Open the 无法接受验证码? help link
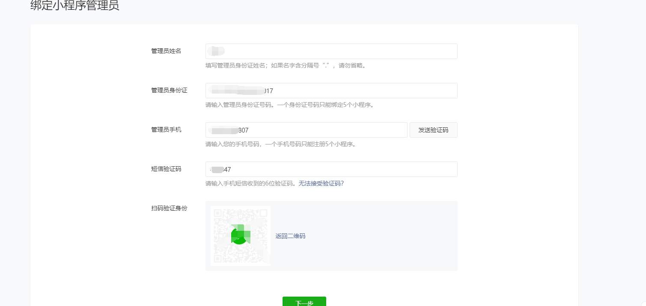The image size is (646, 306). [321, 184]
